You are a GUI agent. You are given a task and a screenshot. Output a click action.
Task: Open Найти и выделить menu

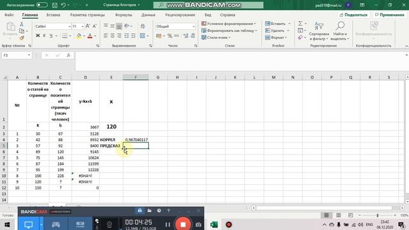[339, 31]
